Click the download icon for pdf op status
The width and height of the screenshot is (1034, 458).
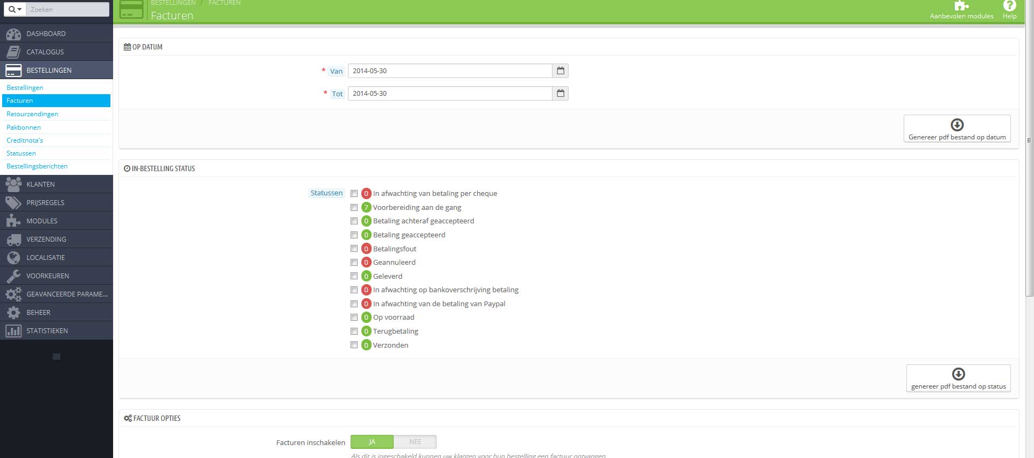959,374
